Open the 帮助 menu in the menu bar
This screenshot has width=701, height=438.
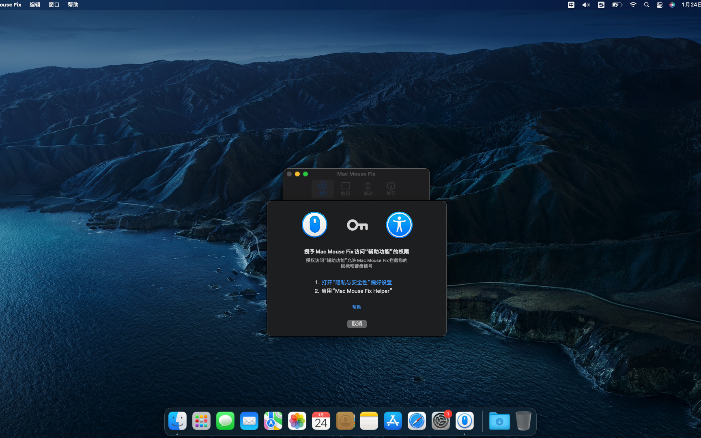click(73, 4)
